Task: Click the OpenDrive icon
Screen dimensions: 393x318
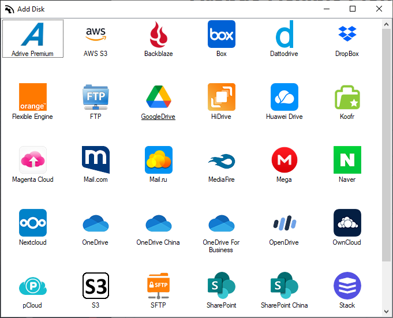Action: pos(285,223)
